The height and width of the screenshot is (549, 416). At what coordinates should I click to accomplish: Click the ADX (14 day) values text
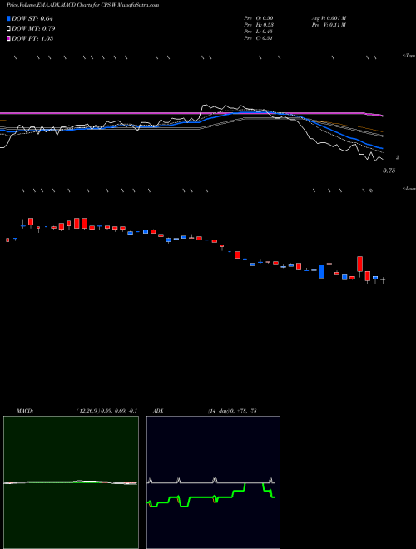tap(232, 411)
